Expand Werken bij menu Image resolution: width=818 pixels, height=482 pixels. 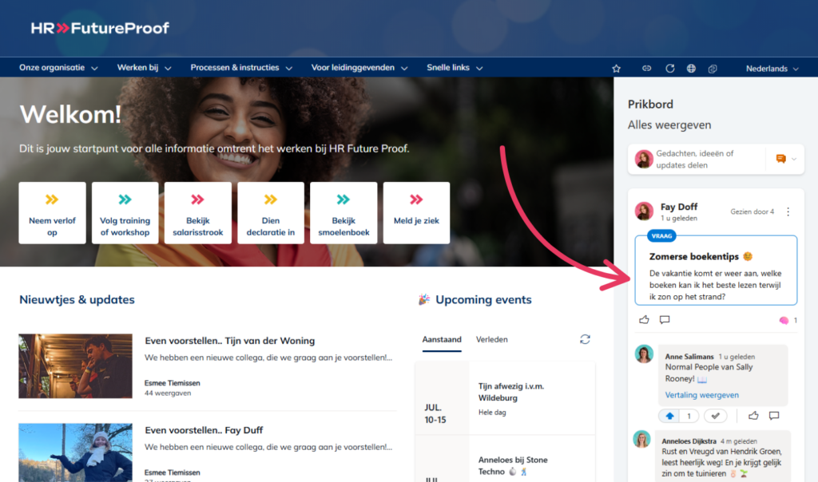[x=144, y=68]
